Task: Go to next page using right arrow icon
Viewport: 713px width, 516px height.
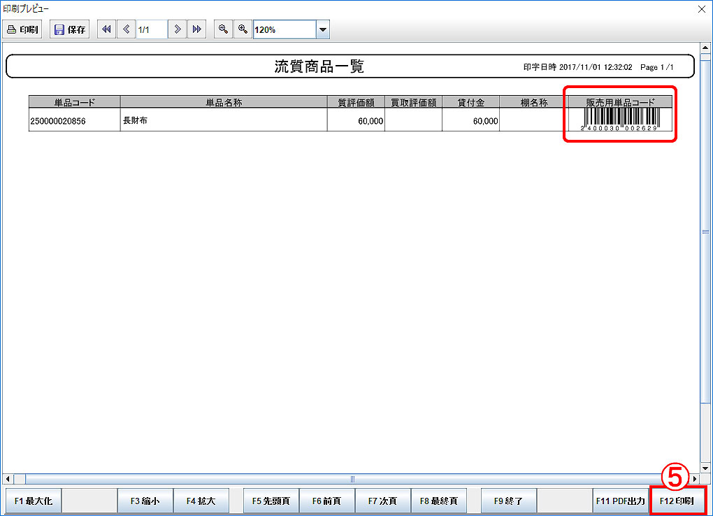Action: pos(178,29)
